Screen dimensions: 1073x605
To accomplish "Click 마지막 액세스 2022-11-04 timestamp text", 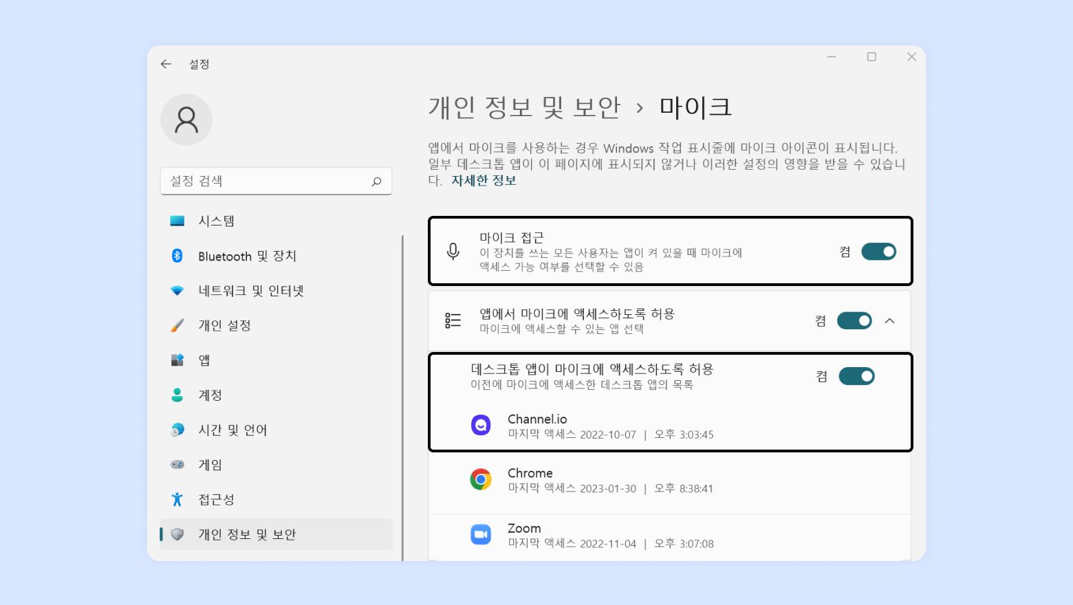I will pos(611,544).
